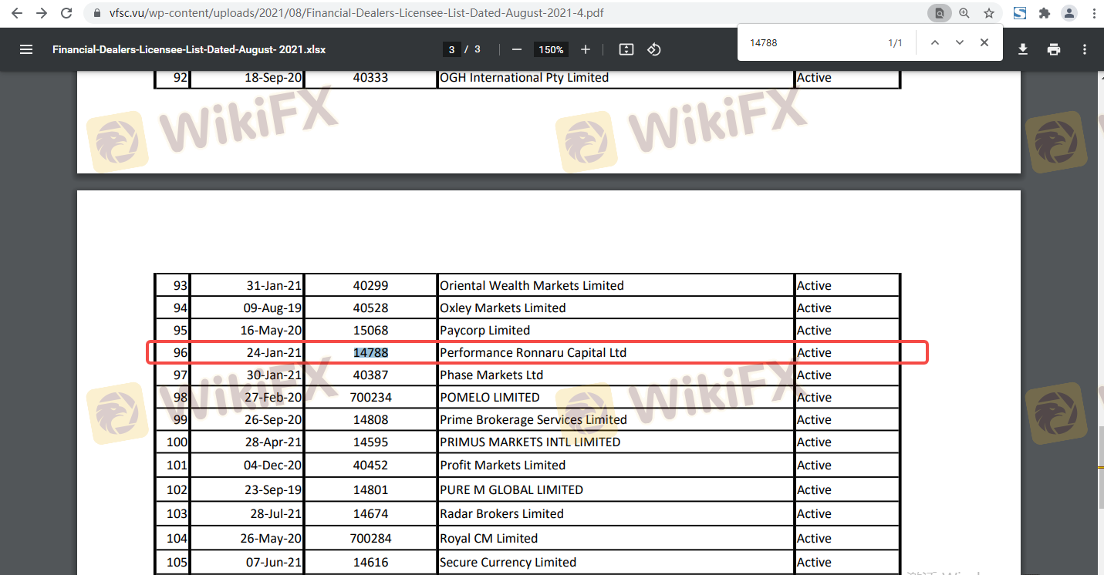1104x575 pixels.
Task: Click the find bar text field containing 14788
Action: click(x=810, y=43)
